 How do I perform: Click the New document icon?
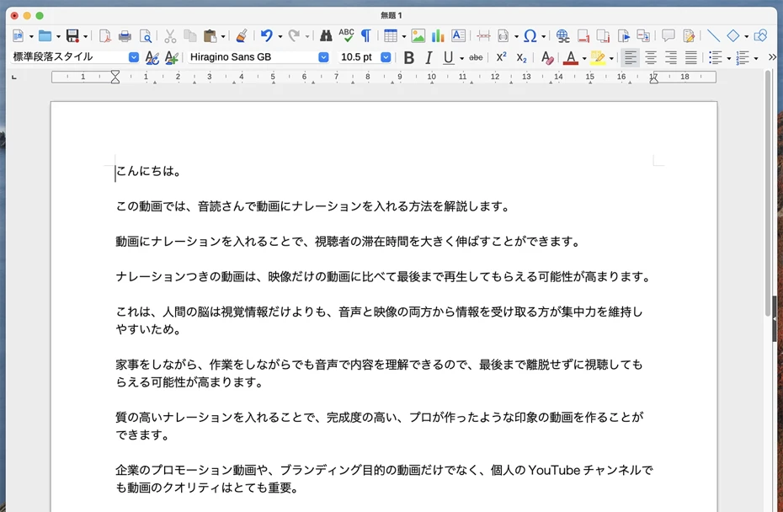click(x=18, y=35)
